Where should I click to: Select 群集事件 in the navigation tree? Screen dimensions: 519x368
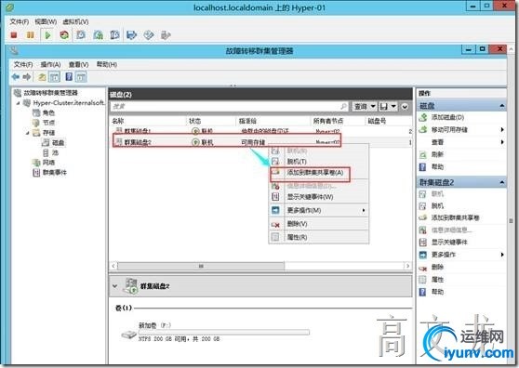coord(55,172)
